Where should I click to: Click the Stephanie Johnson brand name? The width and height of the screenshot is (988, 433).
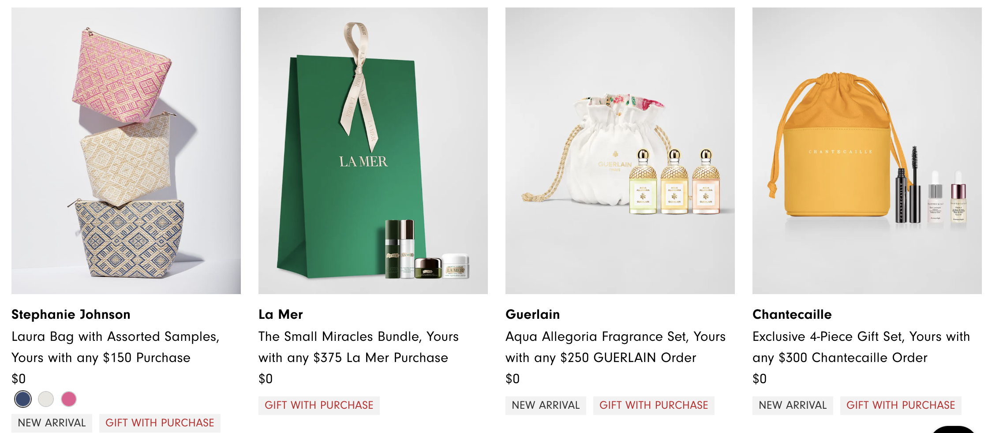[71, 314]
